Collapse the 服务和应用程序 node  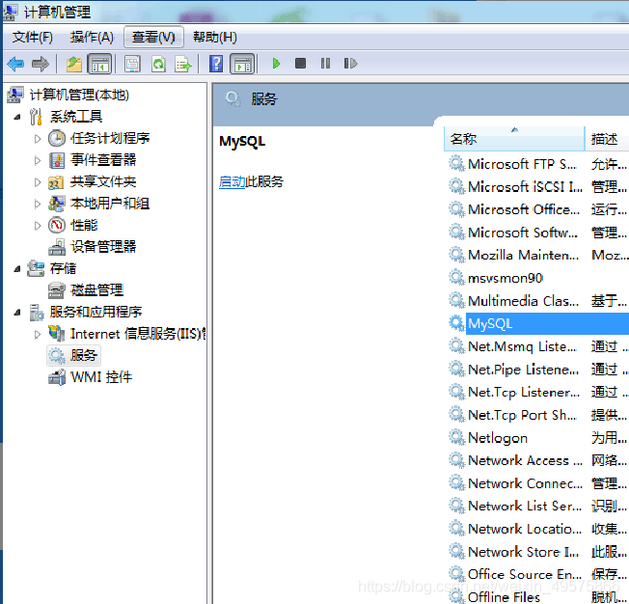point(17,313)
